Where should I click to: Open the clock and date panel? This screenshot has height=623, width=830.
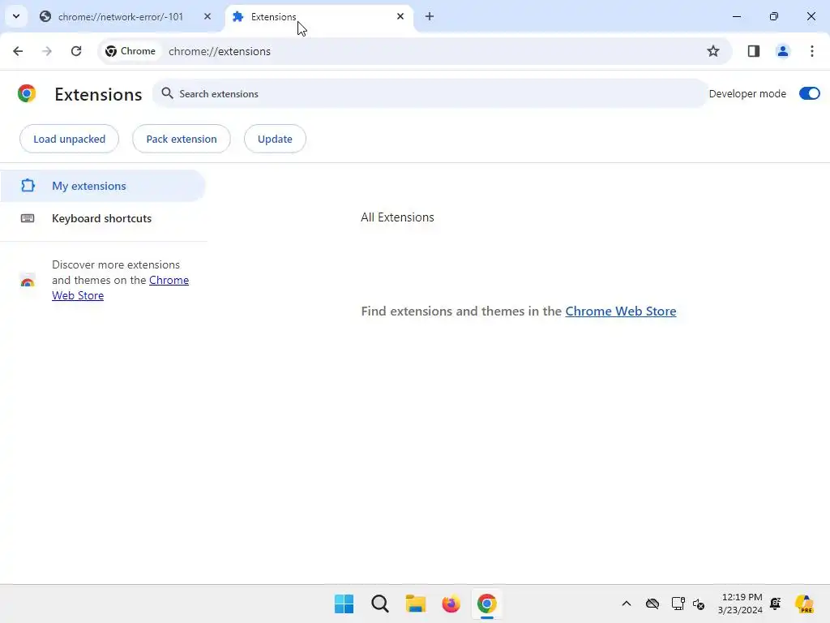[740, 604]
